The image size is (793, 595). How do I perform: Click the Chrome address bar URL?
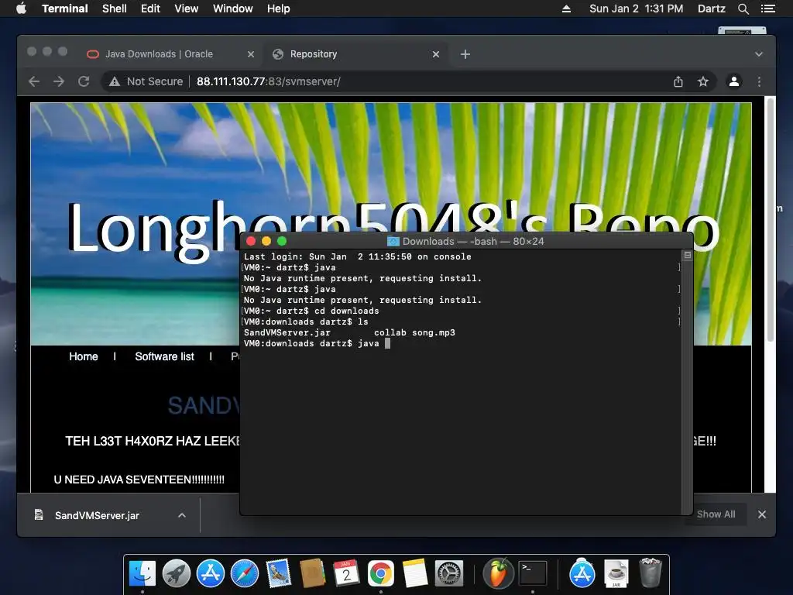[x=269, y=81]
